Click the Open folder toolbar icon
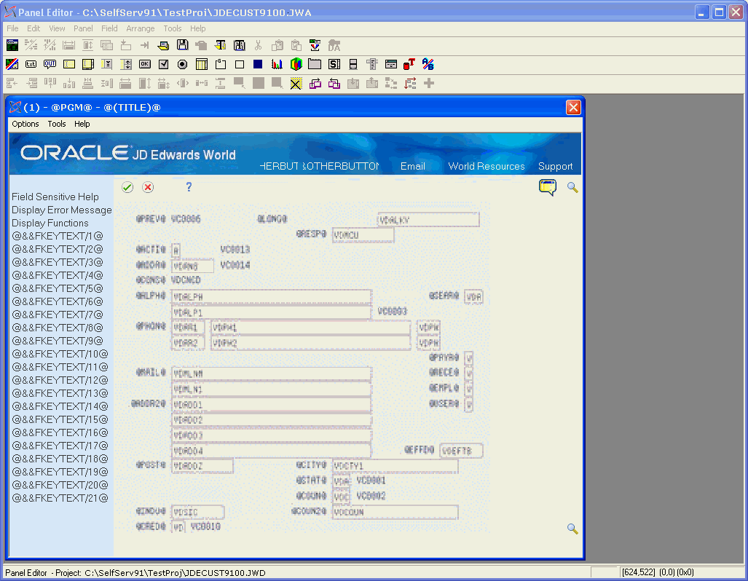 point(163,45)
